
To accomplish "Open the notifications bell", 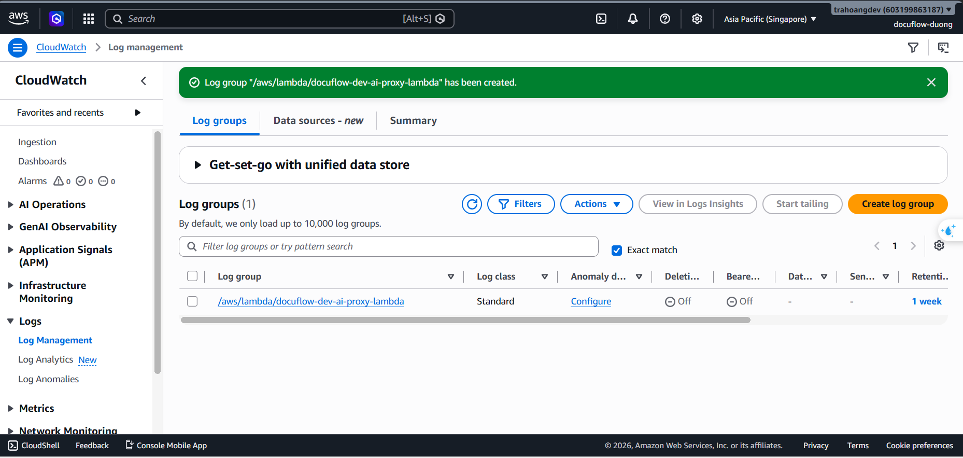I will (x=633, y=19).
